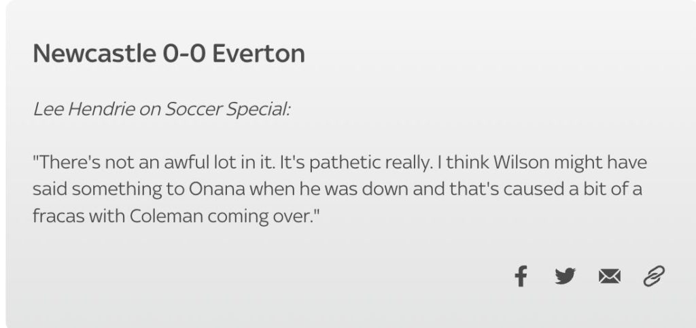Click the word Newcastle in the heading
696x328 pixels.
[x=94, y=54]
